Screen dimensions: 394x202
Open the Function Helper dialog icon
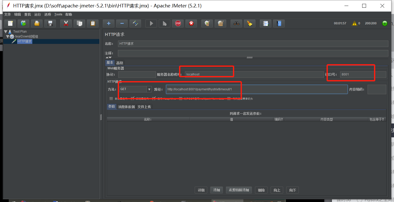[266, 23]
